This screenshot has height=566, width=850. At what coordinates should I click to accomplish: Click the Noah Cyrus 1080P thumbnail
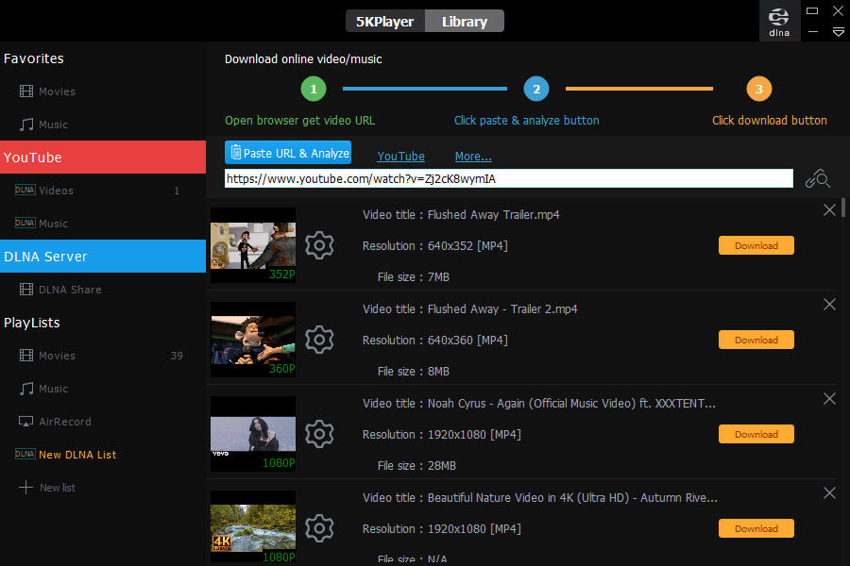253,434
